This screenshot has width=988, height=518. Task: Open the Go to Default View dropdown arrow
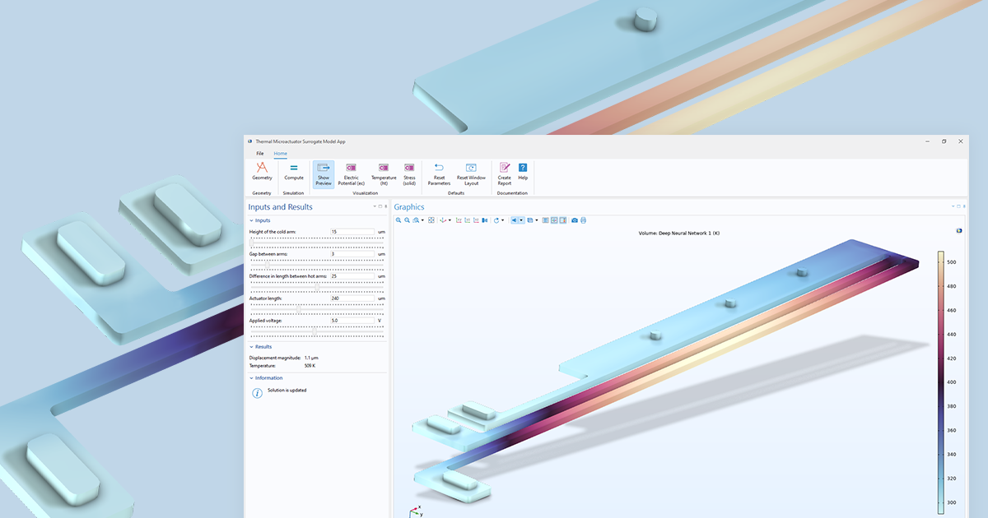450,220
